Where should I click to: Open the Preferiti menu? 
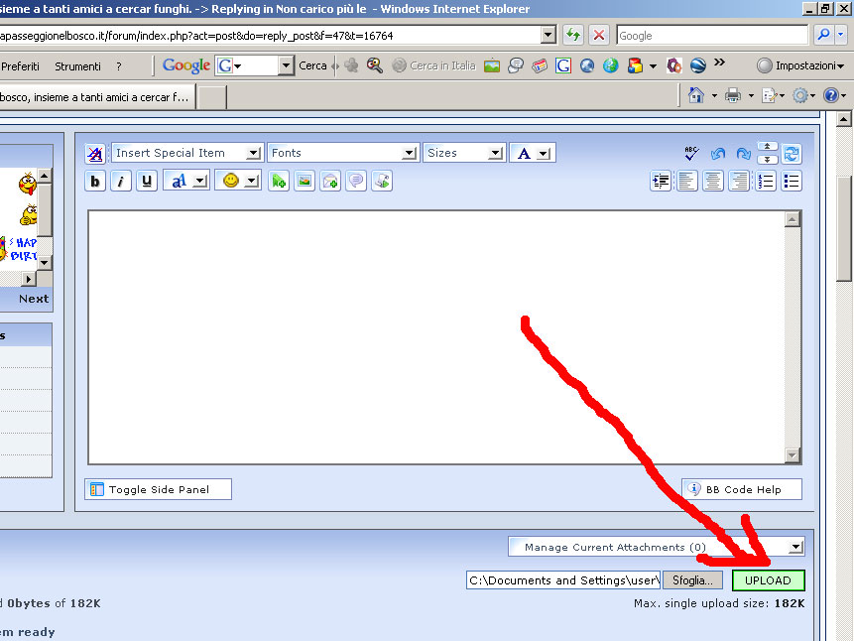pyautogui.click(x=21, y=66)
